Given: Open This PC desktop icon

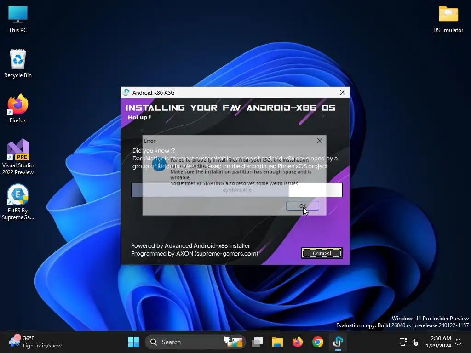Looking at the screenshot, I should (x=18, y=19).
